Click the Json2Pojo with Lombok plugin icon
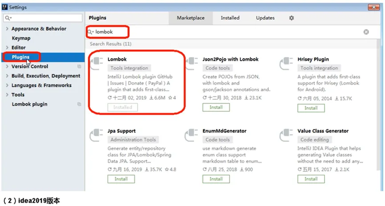The height and width of the screenshot is (206, 385). (191, 63)
